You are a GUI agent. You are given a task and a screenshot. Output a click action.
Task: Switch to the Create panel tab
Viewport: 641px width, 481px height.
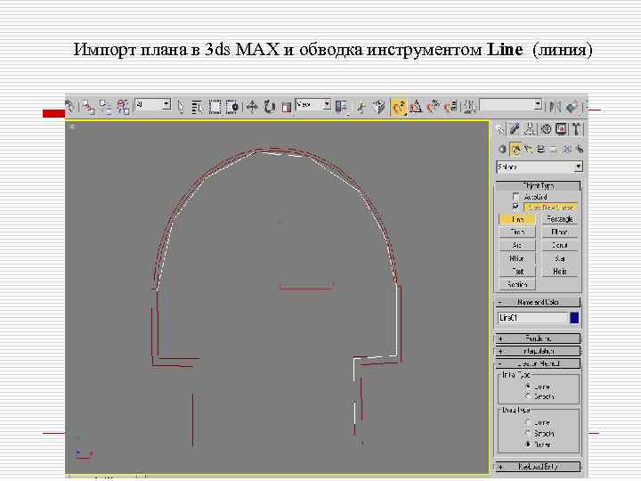tap(500, 129)
